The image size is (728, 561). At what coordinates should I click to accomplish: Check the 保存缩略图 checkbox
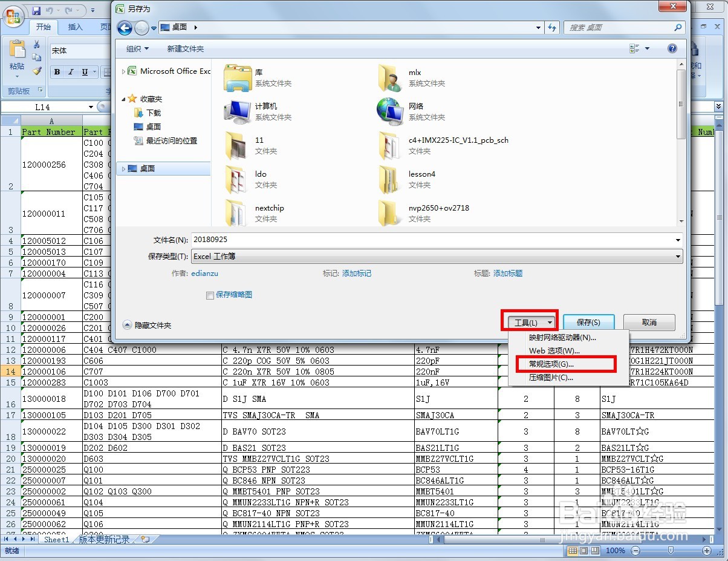[210, 295]
